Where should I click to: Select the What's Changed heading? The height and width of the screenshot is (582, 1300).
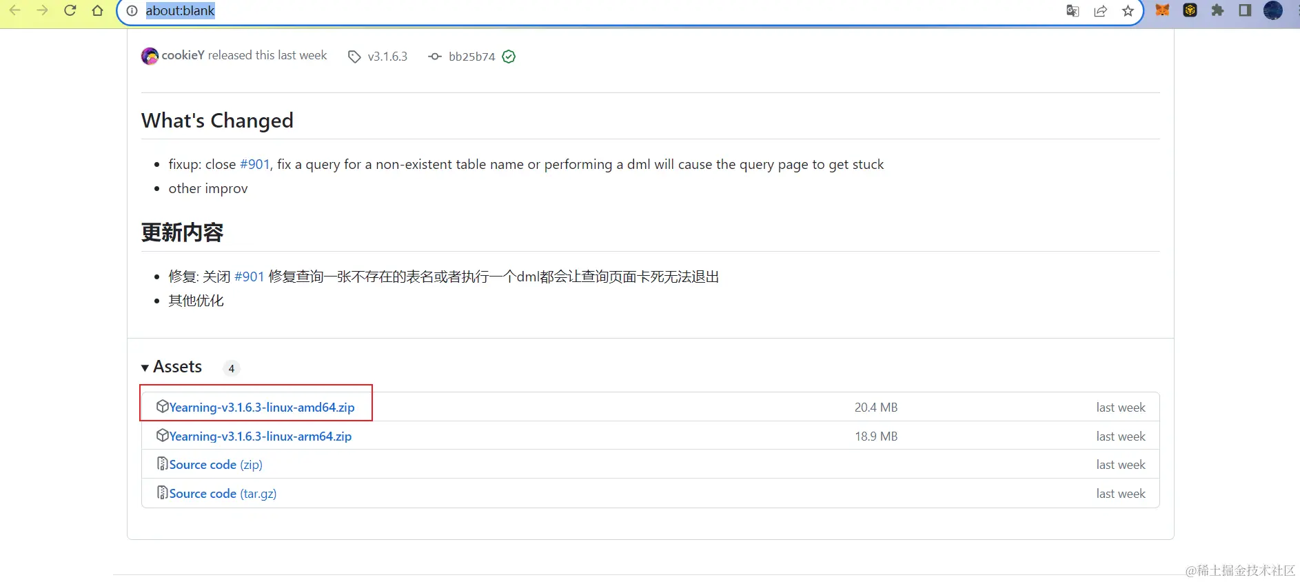pyautogui.click(x=217, y=121)
